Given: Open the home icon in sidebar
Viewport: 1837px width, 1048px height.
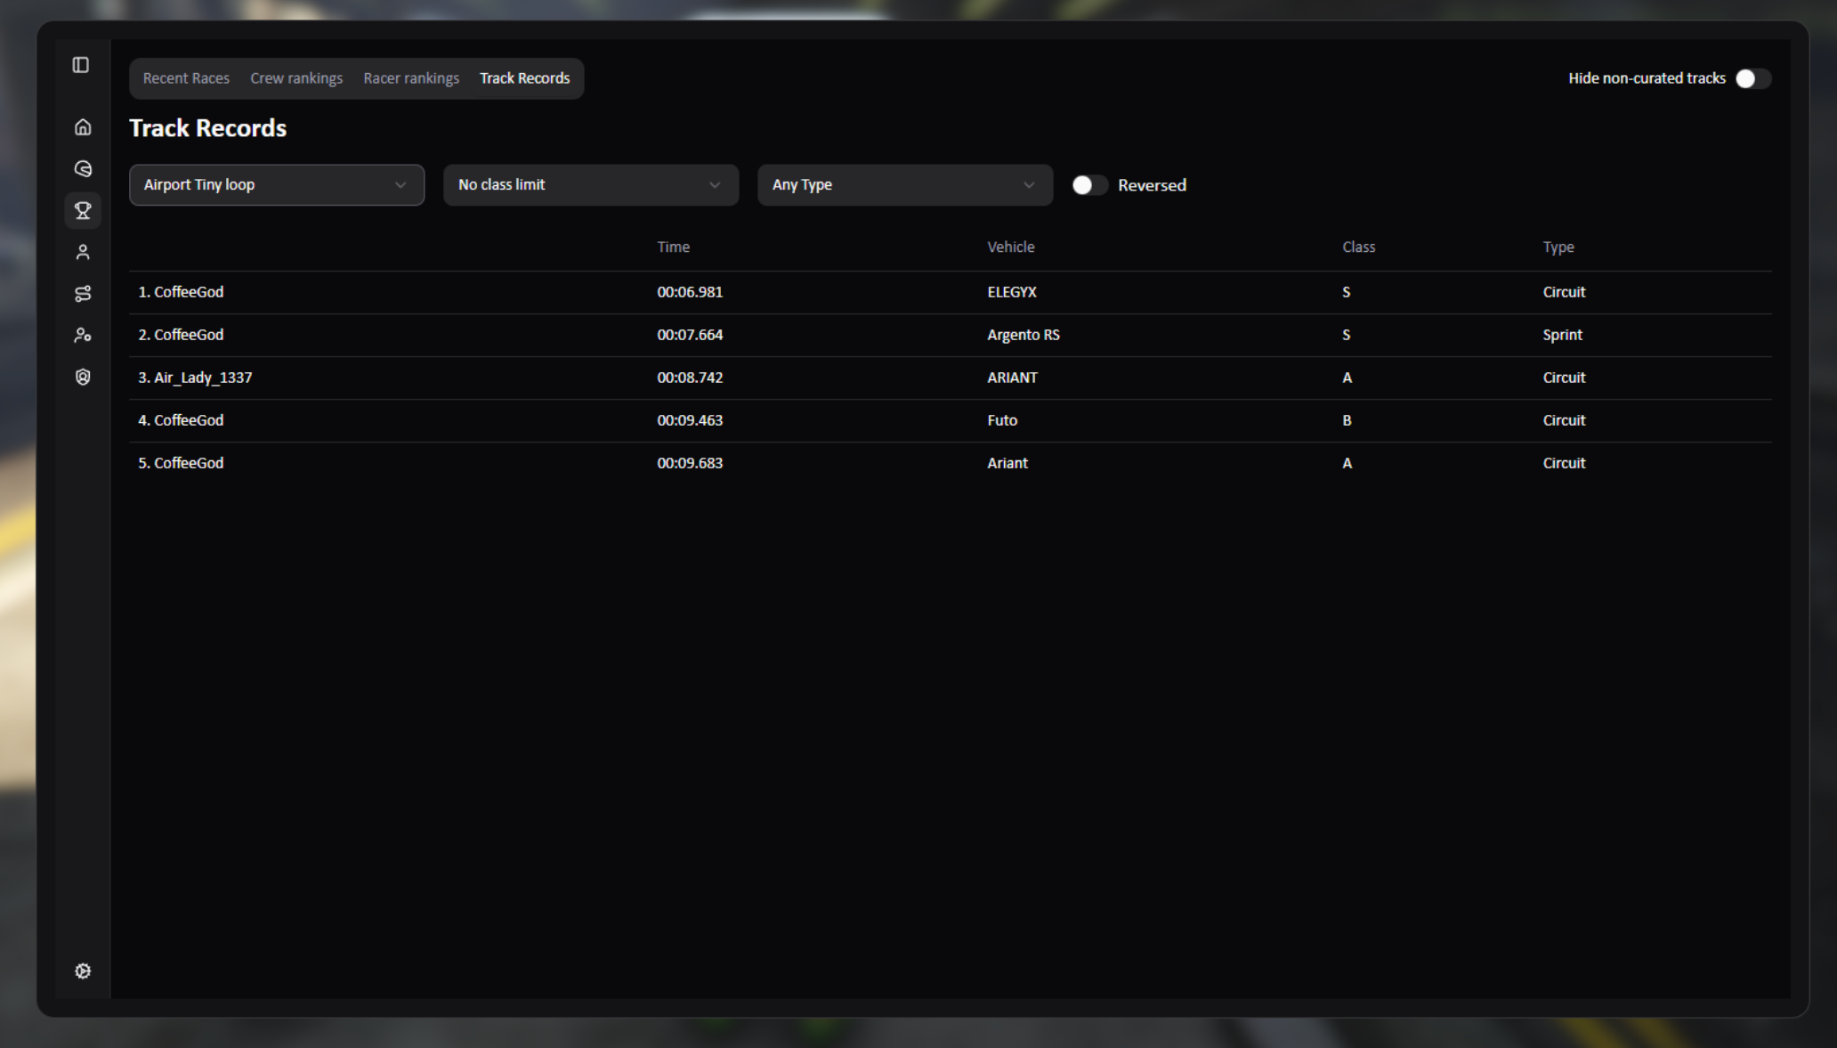Looking at the screenshot, I should [x=83, y=127].
